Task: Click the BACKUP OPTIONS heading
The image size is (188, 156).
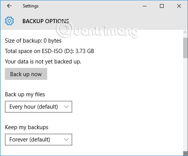Action: [46, 21]
